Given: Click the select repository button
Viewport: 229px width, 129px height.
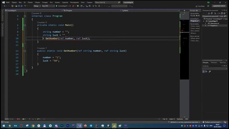Looking at the screenshot, I should 212,122.
